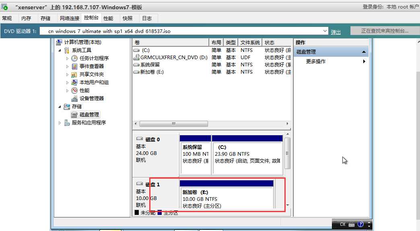The width and height of the screenshot is (420, 231).
Task: Click the blue 主分区 legend swatch
Action: pos(160,212)
